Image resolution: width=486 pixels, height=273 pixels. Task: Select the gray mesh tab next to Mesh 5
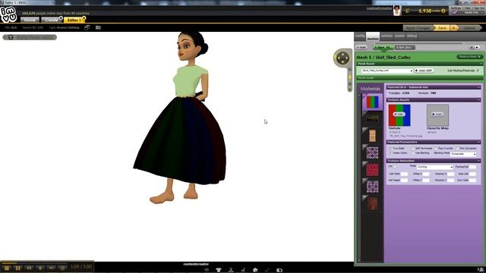tap(405, 47)
